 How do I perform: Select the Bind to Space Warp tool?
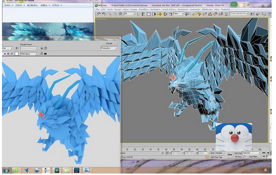120,14
